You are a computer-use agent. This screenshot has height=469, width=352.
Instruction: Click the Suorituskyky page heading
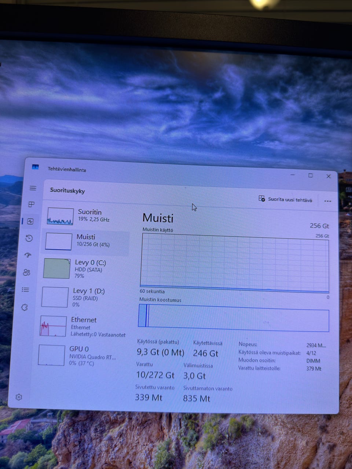pos(67,191)
